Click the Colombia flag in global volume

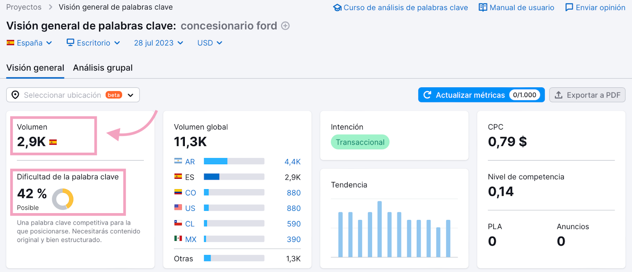pyautogui.click(x=178, y=192)
